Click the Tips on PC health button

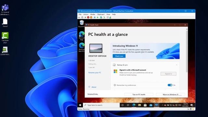[x=139, y=95]
